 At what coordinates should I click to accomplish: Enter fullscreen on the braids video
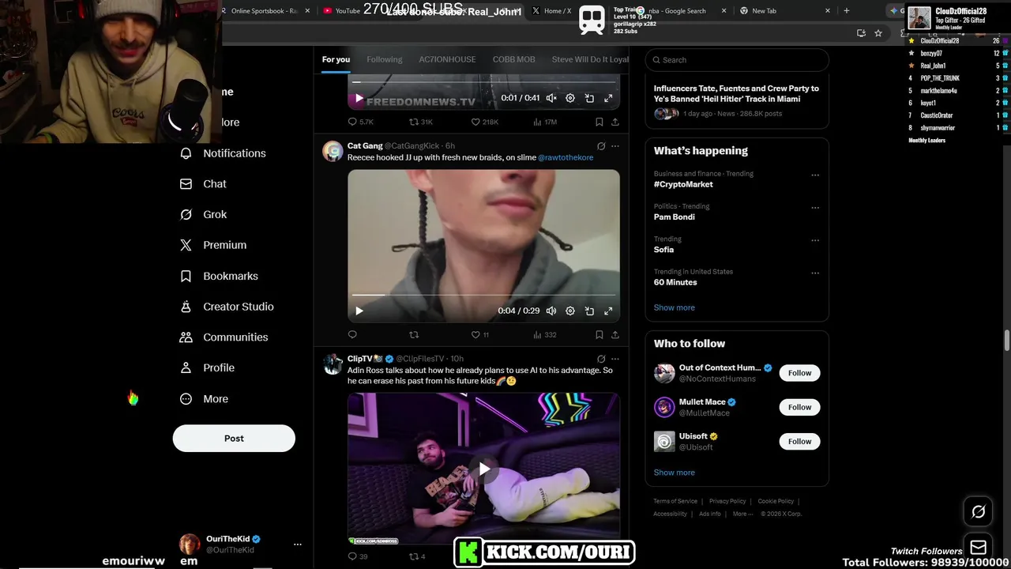608,311
